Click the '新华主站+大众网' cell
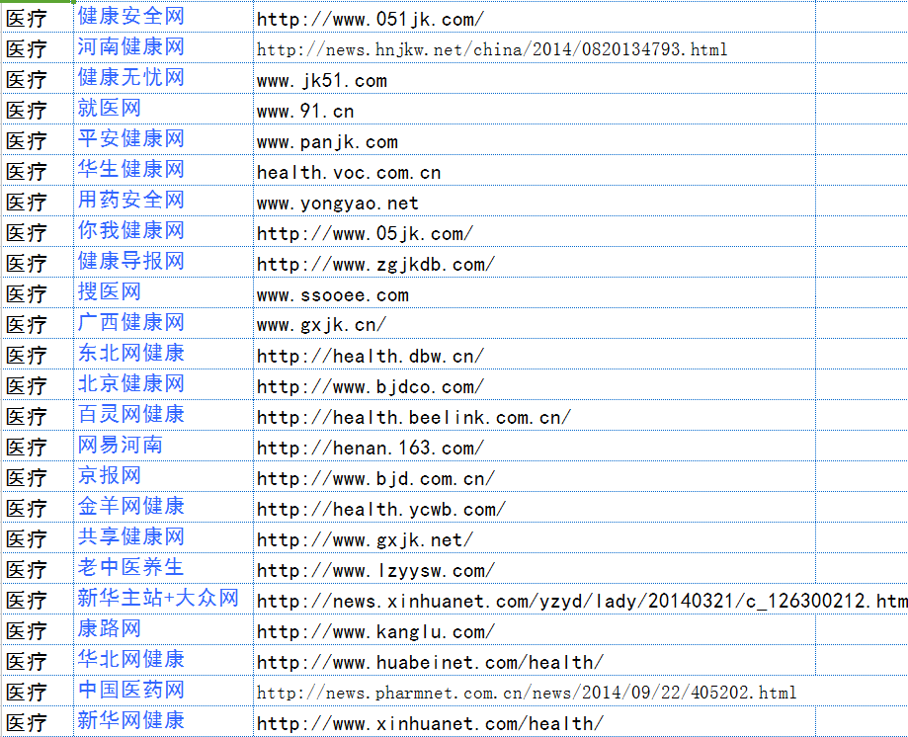This screenshot has width=908, height=737. tap(163, 600)
